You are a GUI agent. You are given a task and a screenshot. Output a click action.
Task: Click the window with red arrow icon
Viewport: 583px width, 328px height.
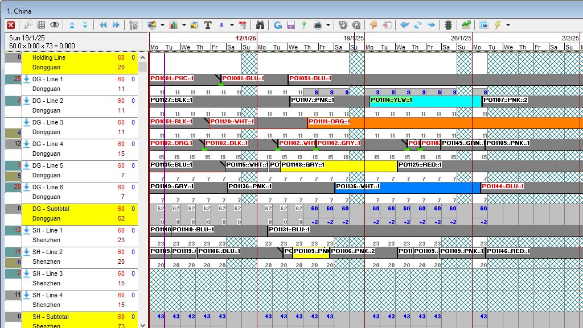click(387, 25)
